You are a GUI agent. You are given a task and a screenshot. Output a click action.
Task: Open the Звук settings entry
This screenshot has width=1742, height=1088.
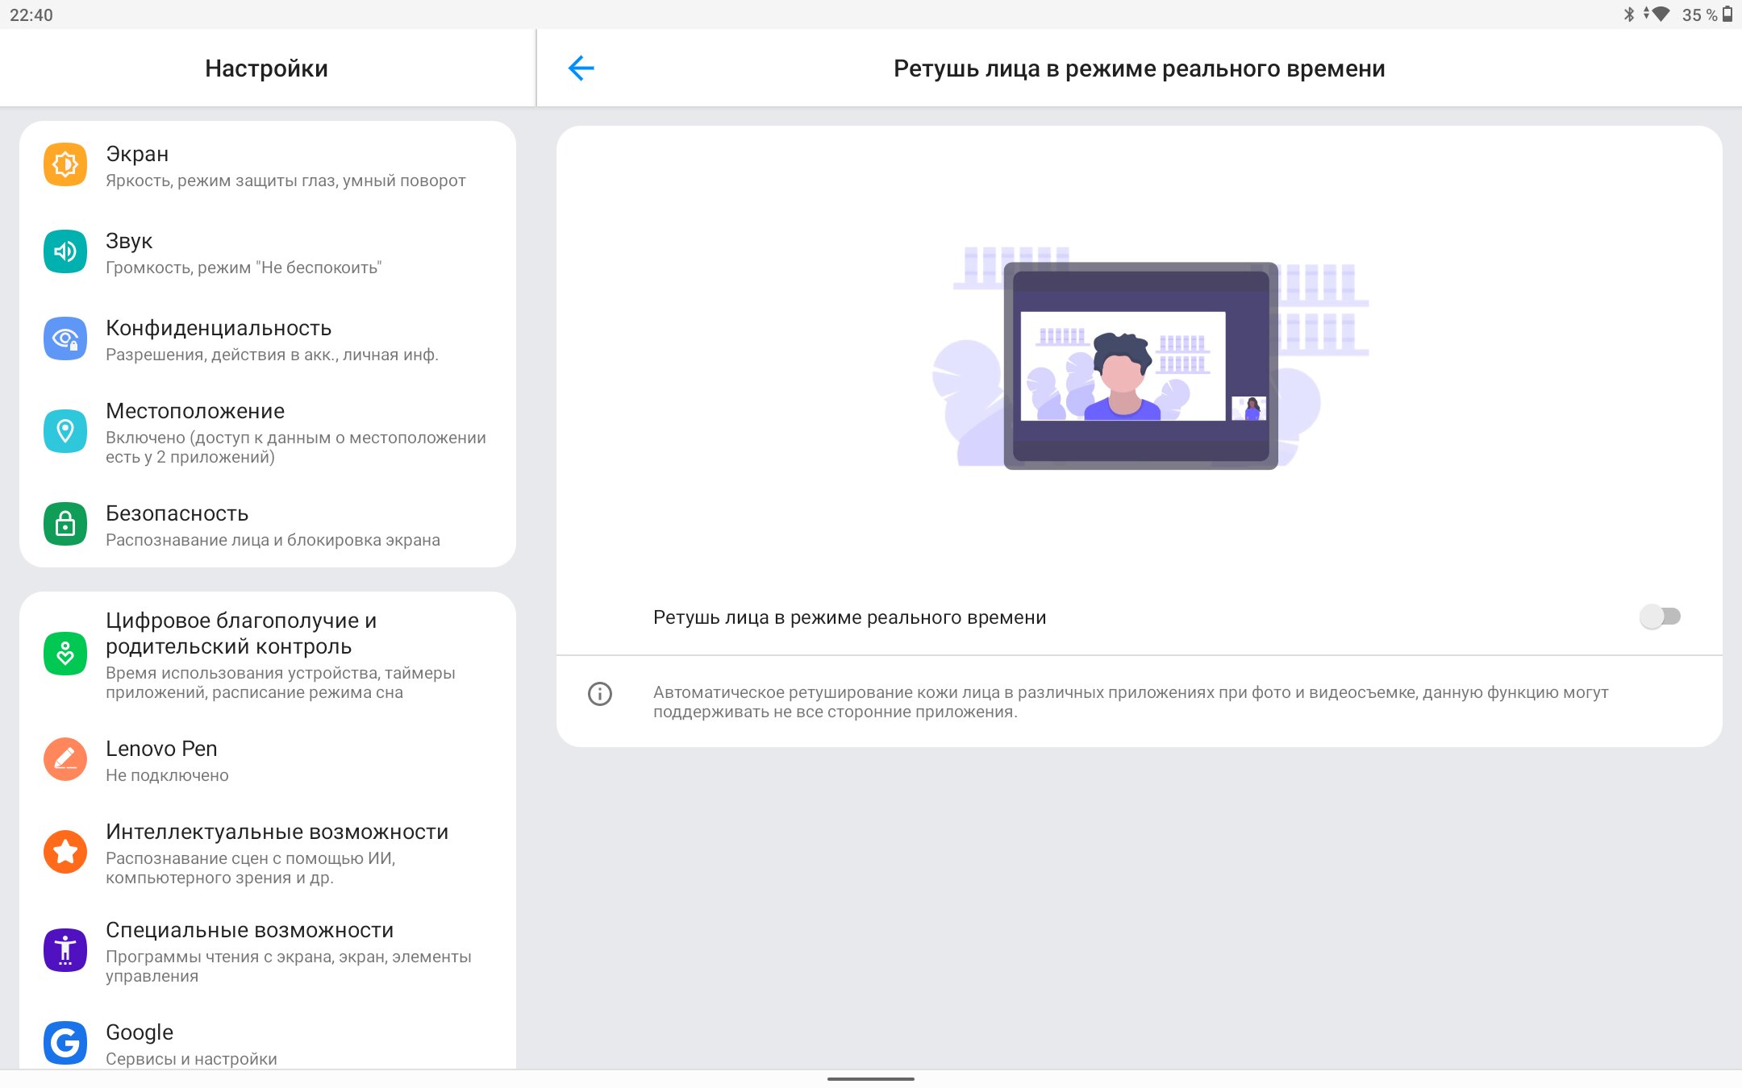[242, 252]
